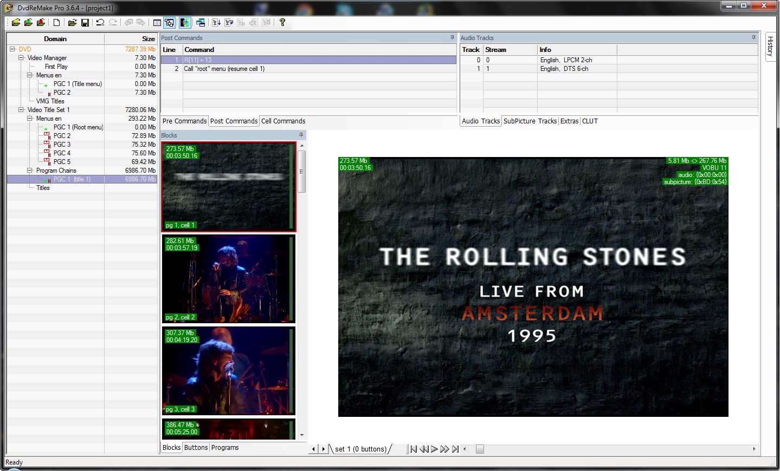Click the yellow import DVD folder icon
780x471 pixels.
(x=16, y=22)
